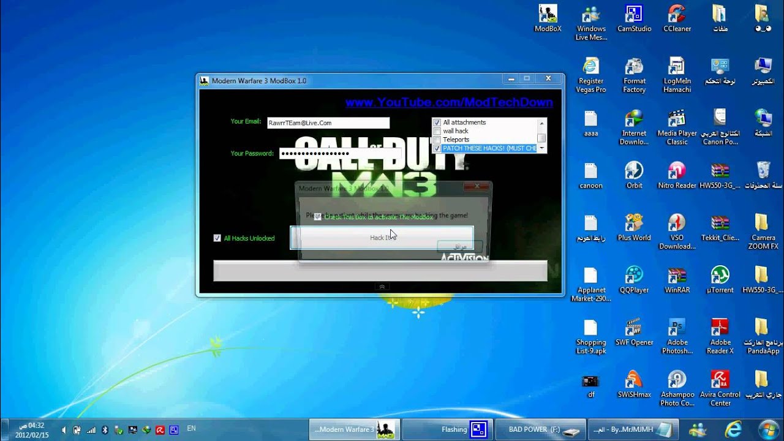The height and width of the screenshot is (441, 784).
Task: Open the CamStudio desktop icon
Action: pos(634,18)
